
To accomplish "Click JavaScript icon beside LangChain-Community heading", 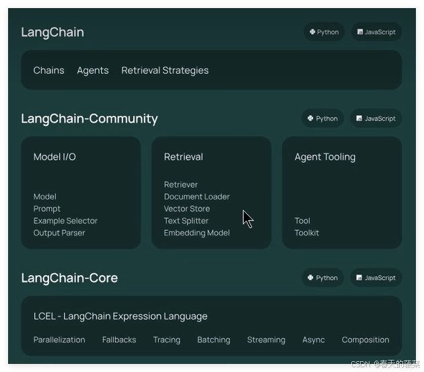I will (x=359, y=118).
